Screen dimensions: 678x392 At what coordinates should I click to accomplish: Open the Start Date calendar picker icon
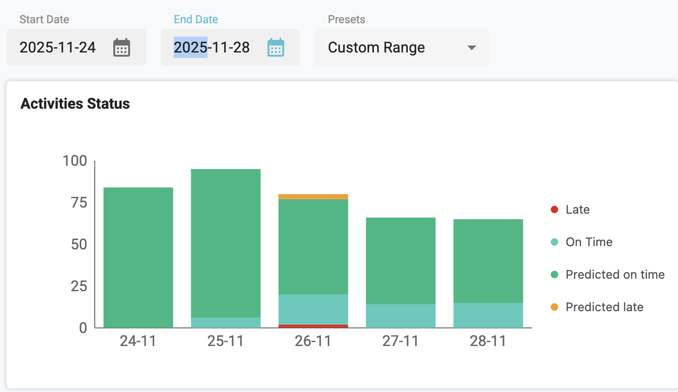click(x=122, y=48)
